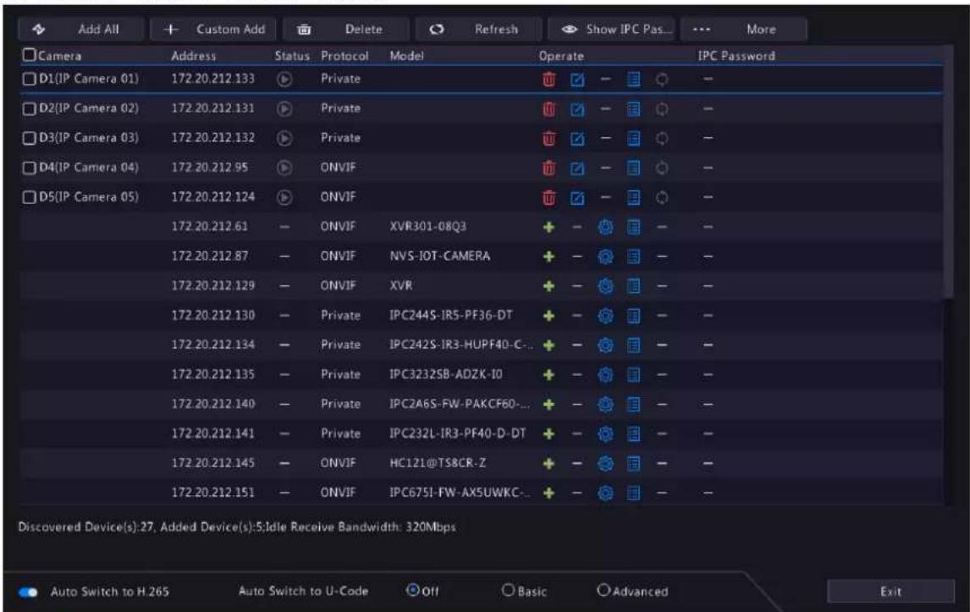This screenshot has height=612, width=970.
Task: Tick the D4(IP Camera 04) checkbox
Action: [x=29, y=168]
